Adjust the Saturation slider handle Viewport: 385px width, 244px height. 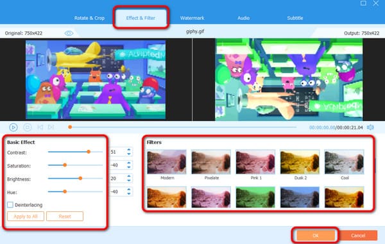(65, 165)
